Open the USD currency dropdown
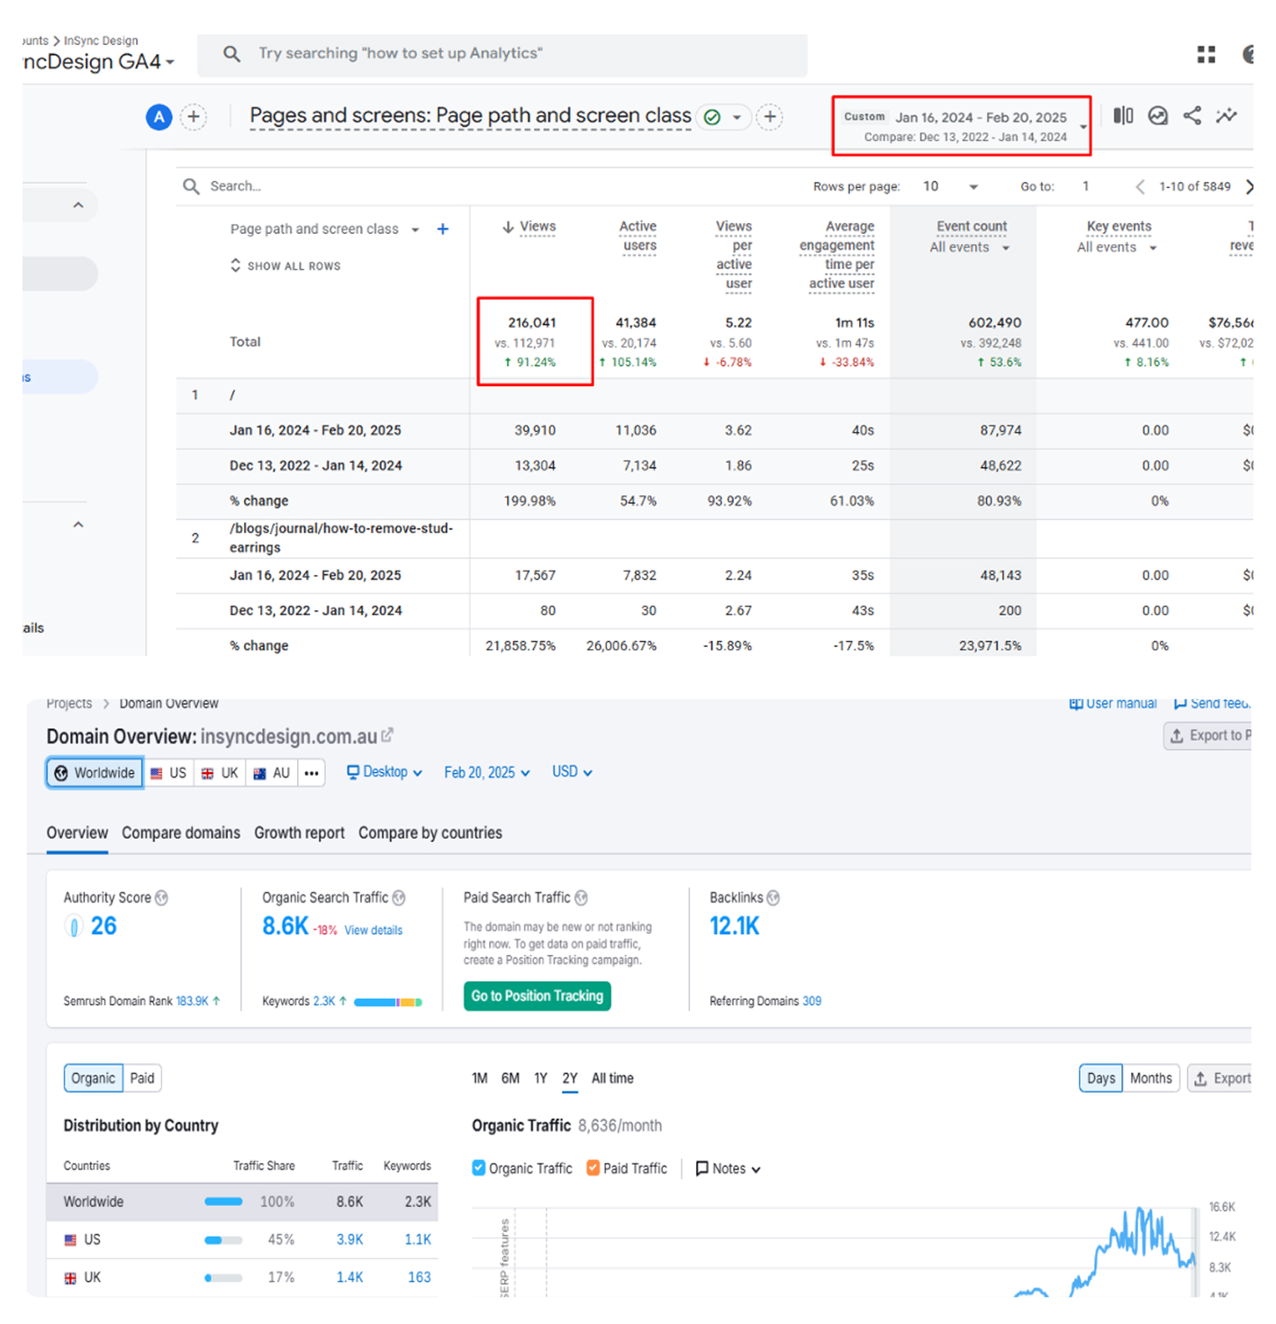This screenshot has width=1276, height=1324. click(572, 772)
